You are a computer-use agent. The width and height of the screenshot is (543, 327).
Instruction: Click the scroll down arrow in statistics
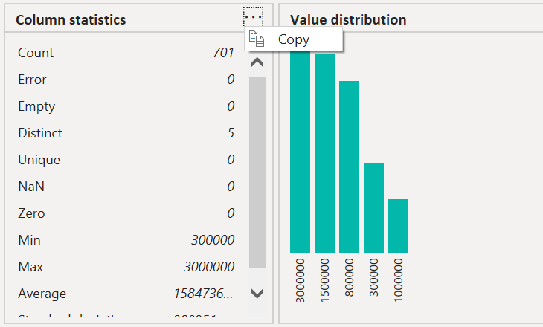(x=257, y=293)
